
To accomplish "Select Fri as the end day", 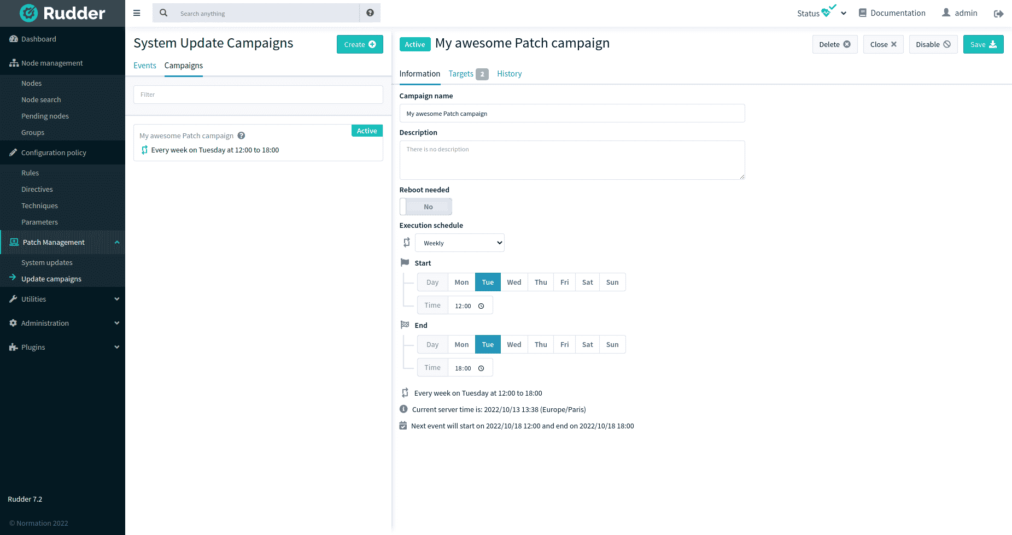I will (x=564, y=345).
